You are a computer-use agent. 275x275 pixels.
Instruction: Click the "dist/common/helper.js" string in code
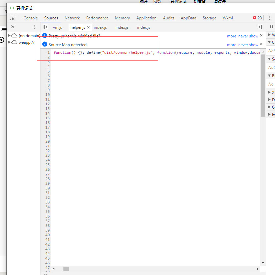(x=127, y=52)
